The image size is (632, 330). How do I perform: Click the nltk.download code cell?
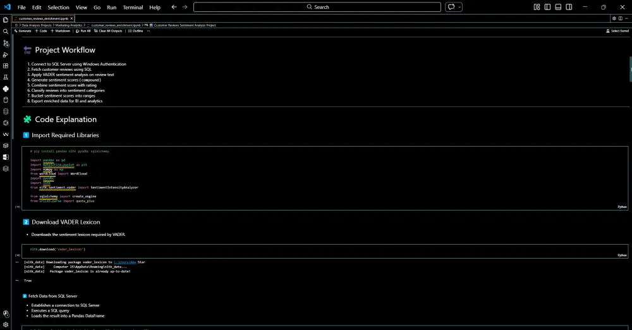[325, 251]
